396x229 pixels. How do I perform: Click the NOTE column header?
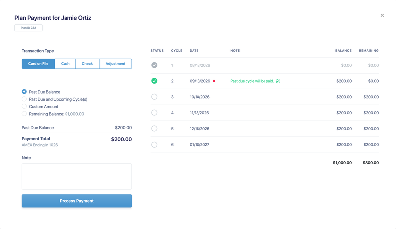point(235,51)
